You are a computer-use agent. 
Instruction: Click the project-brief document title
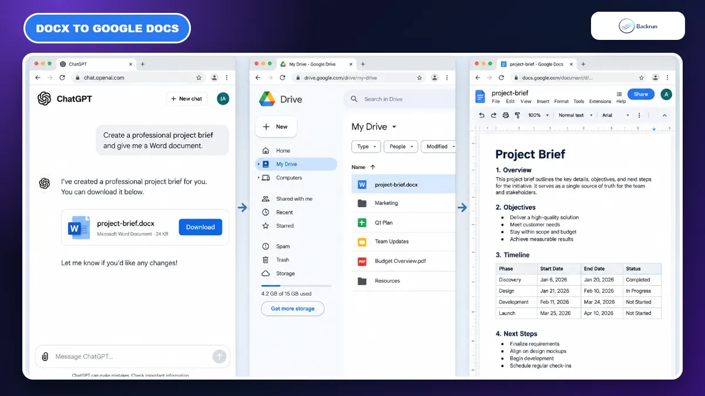pyautogui.click(x=510, y=93)
